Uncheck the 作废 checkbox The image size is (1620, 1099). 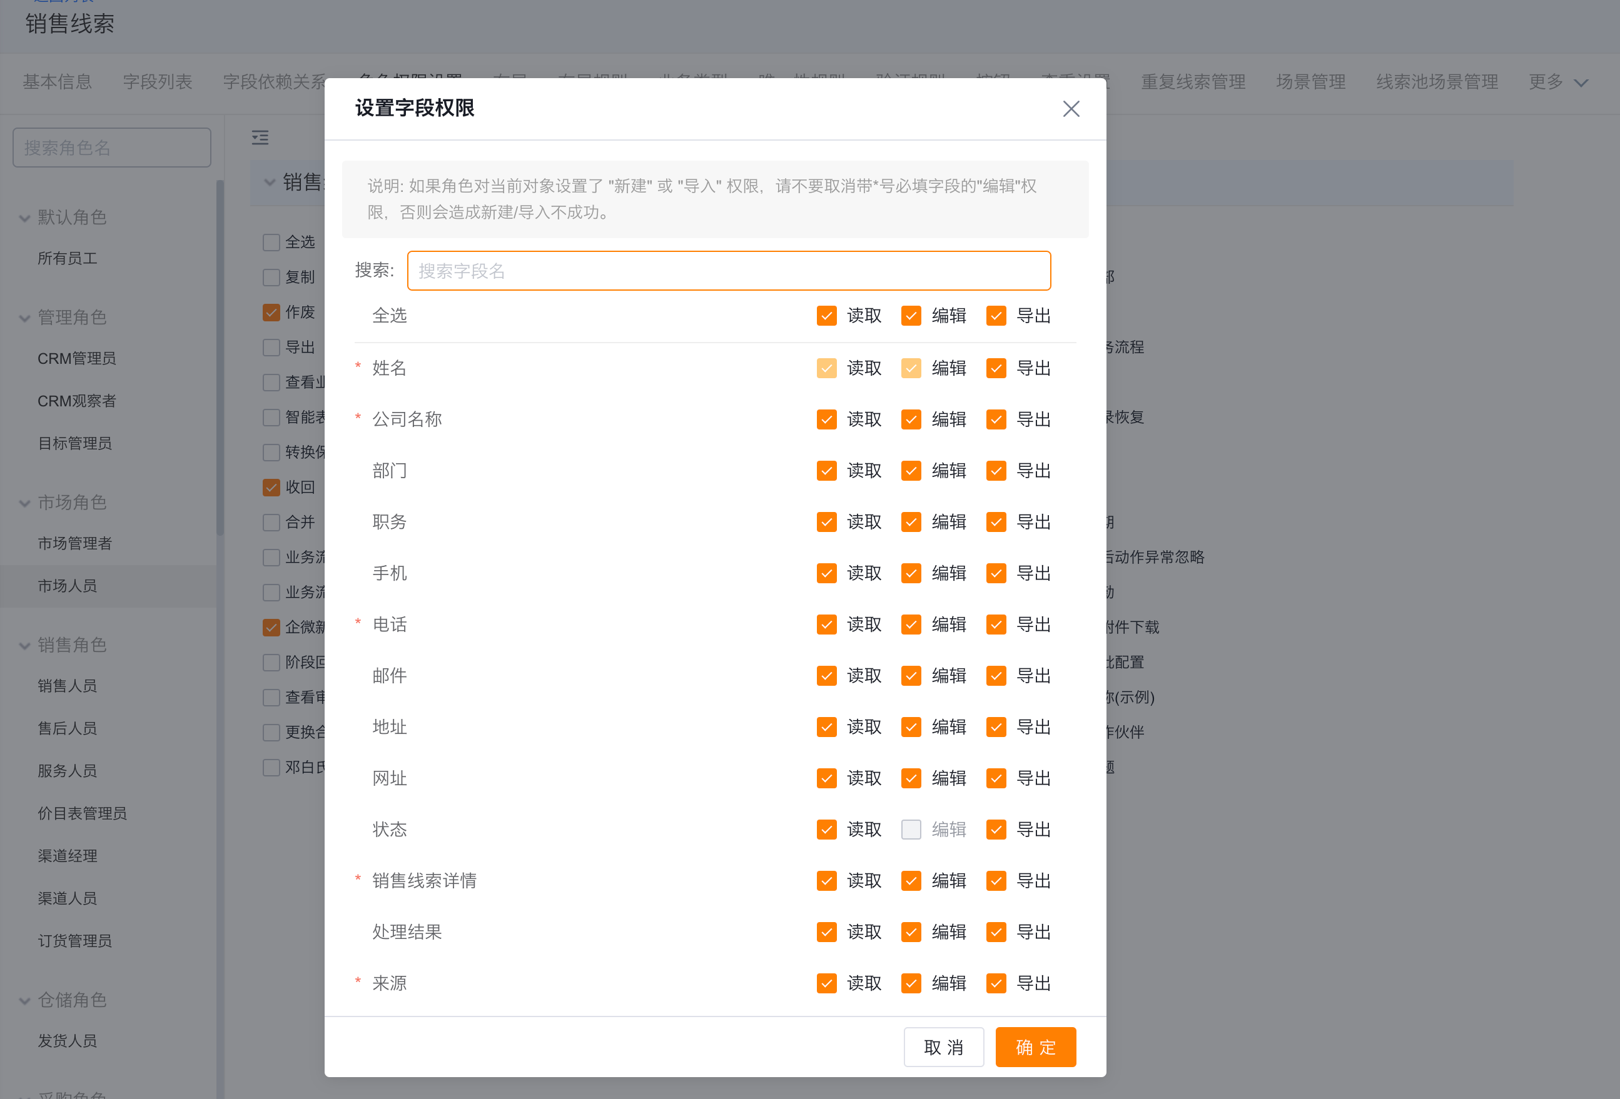[271, 312]
